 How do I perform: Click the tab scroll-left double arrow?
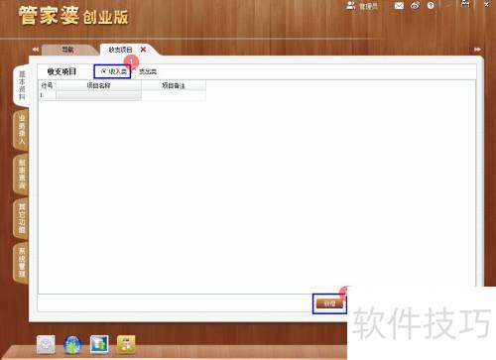coord(36,50)
